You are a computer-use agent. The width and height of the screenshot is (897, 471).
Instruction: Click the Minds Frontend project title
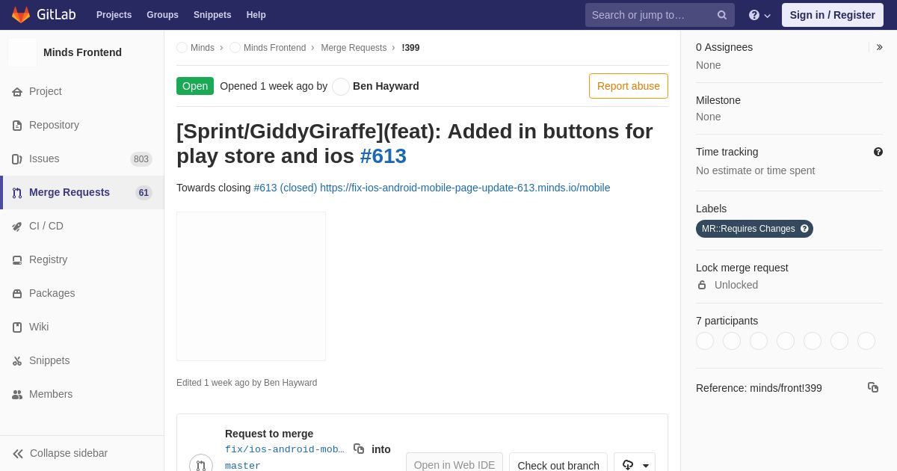coord(82,52)
